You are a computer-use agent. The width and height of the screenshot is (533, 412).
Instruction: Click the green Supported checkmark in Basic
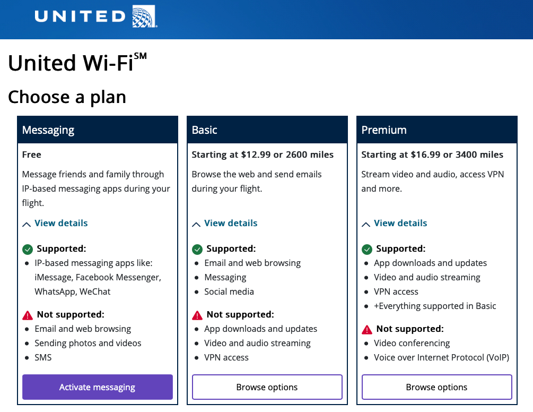pos(197,249)
